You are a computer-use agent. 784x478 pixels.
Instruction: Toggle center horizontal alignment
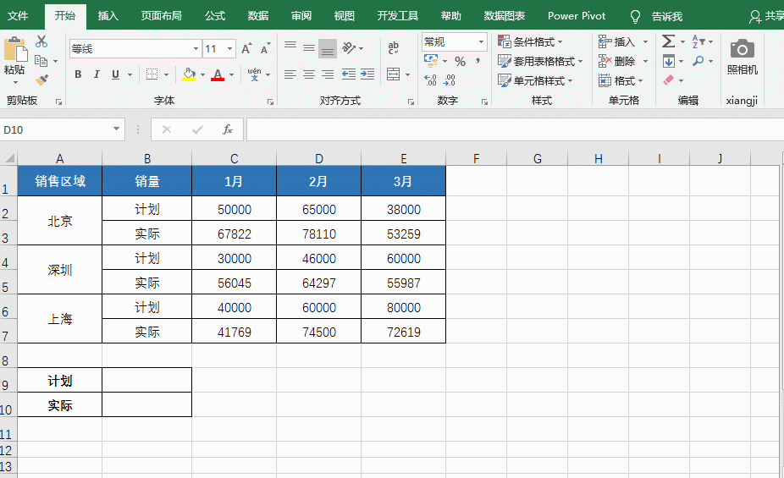point(309,74)
